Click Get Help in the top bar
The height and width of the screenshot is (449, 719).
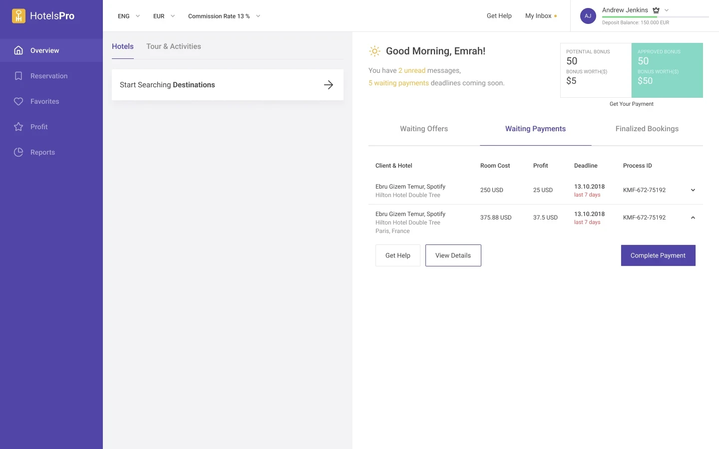(x=499, y=16)
